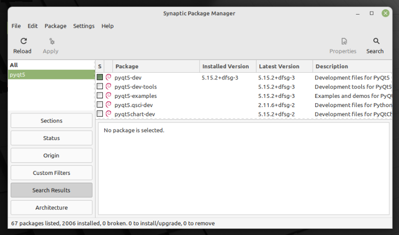Screen dimensions: 399x235
Task: Click Debian swirl icon beside pyqt5chart-dev
Action: tap(109, 114)
